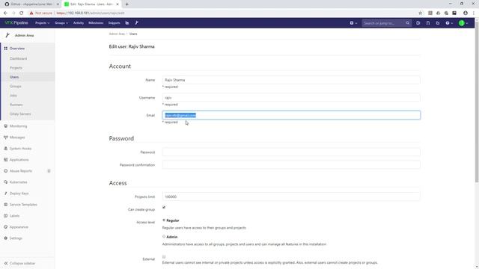Click the VFX Pipeline logo
Viewport: 479px width, 269px height.
pos(16,23)
